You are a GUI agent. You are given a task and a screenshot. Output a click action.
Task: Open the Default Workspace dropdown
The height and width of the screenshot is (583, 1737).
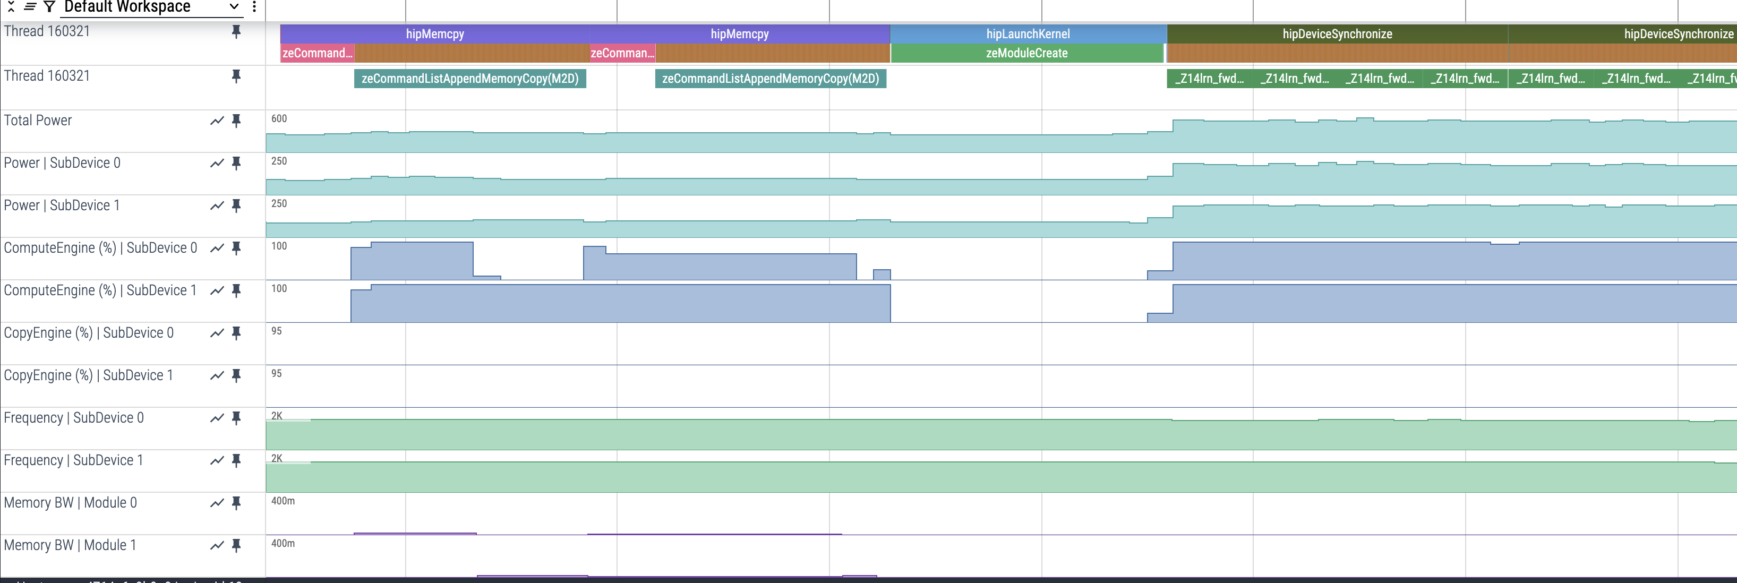coord(152,7)
